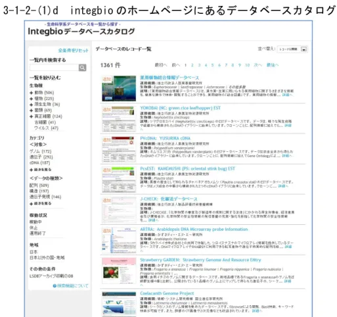The height and width of the screenshot is (317, 337).
Task: Go to results page 8
Action: click(233, 65)
